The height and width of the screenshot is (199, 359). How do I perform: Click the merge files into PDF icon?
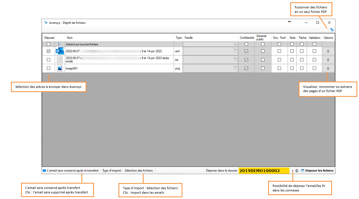coord(332,30)
